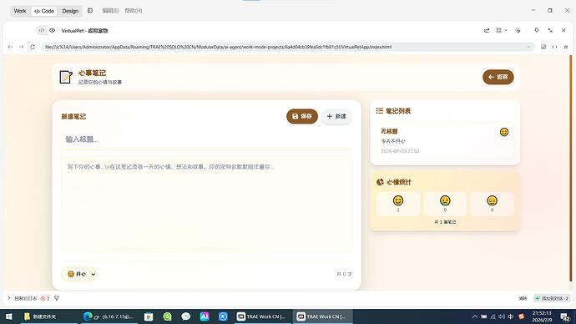Click the 心情统计 pie chart icon
Viewport: 576px width, 324px height.
coord(380,182)
